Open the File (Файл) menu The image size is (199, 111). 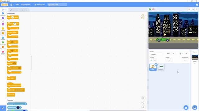(x=17, y=5)
